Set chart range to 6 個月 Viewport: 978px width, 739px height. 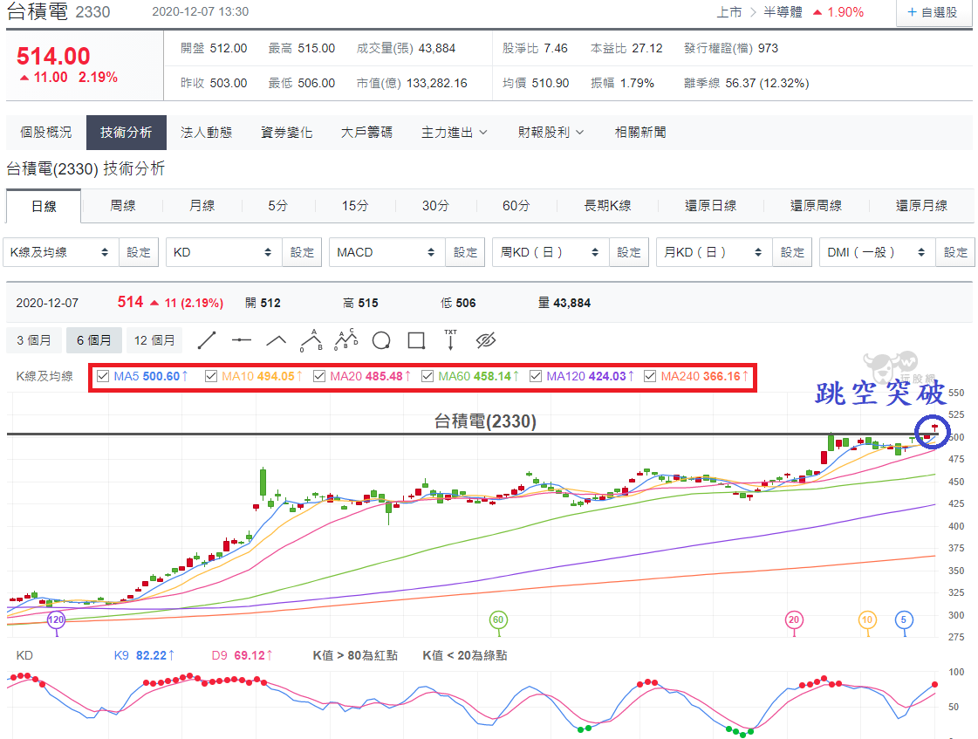pos(94,340)
